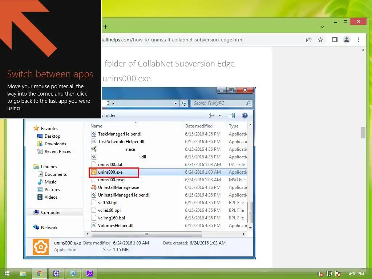Image resolution: width=372 pixels, height=279 pixels.
Task: Open the Chrome side panel icon
Action: pos(335,40)
